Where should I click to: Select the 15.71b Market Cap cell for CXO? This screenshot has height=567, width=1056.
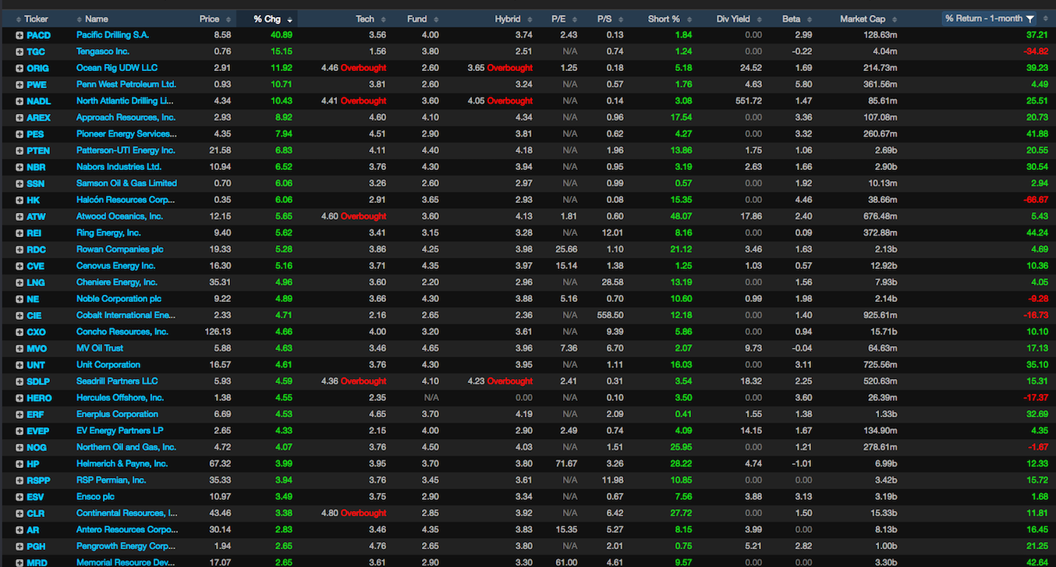(x=883, y=332)
